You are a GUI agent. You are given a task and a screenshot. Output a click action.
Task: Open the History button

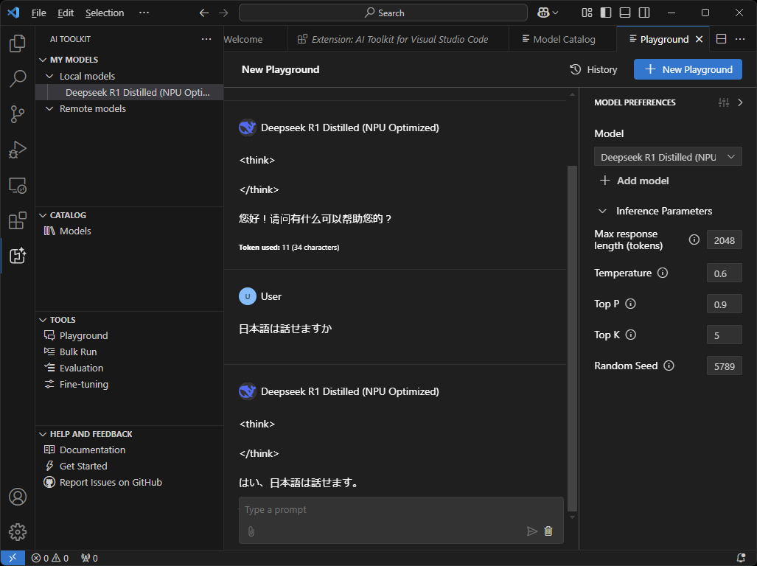593,69
